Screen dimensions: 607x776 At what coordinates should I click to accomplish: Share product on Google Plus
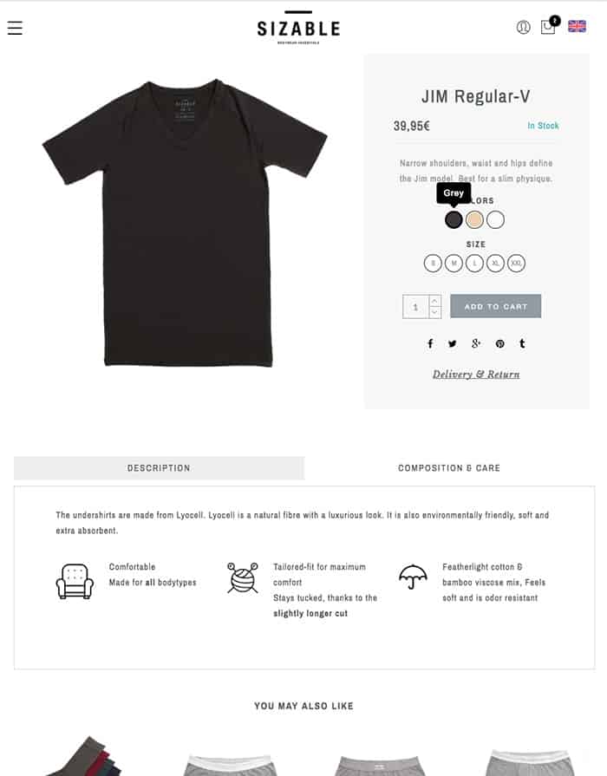tap(476, 343)
